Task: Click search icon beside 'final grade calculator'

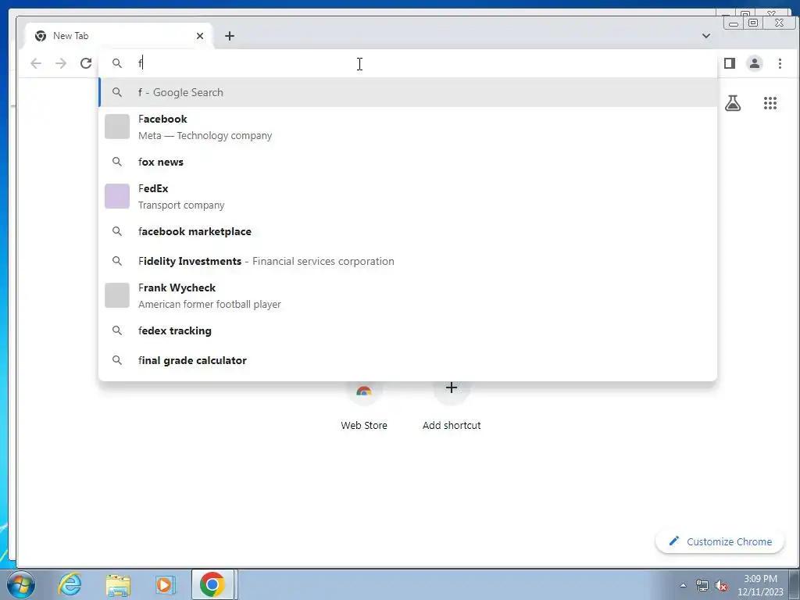Action: pos(117,360)
